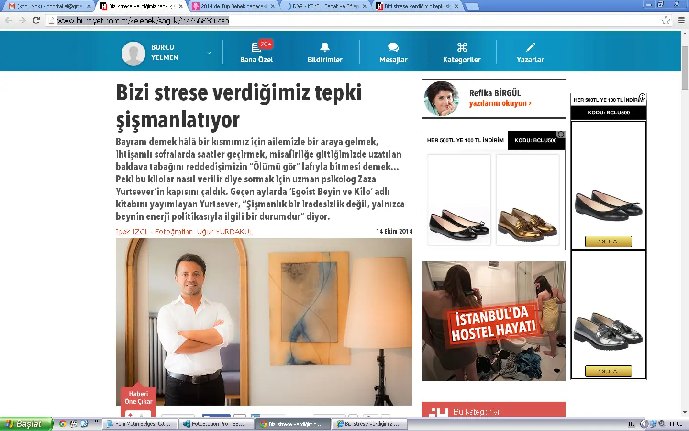This screenshot has height=431, width=689.
Task: Bookmark page with the star icon
Action: [666, 20]
